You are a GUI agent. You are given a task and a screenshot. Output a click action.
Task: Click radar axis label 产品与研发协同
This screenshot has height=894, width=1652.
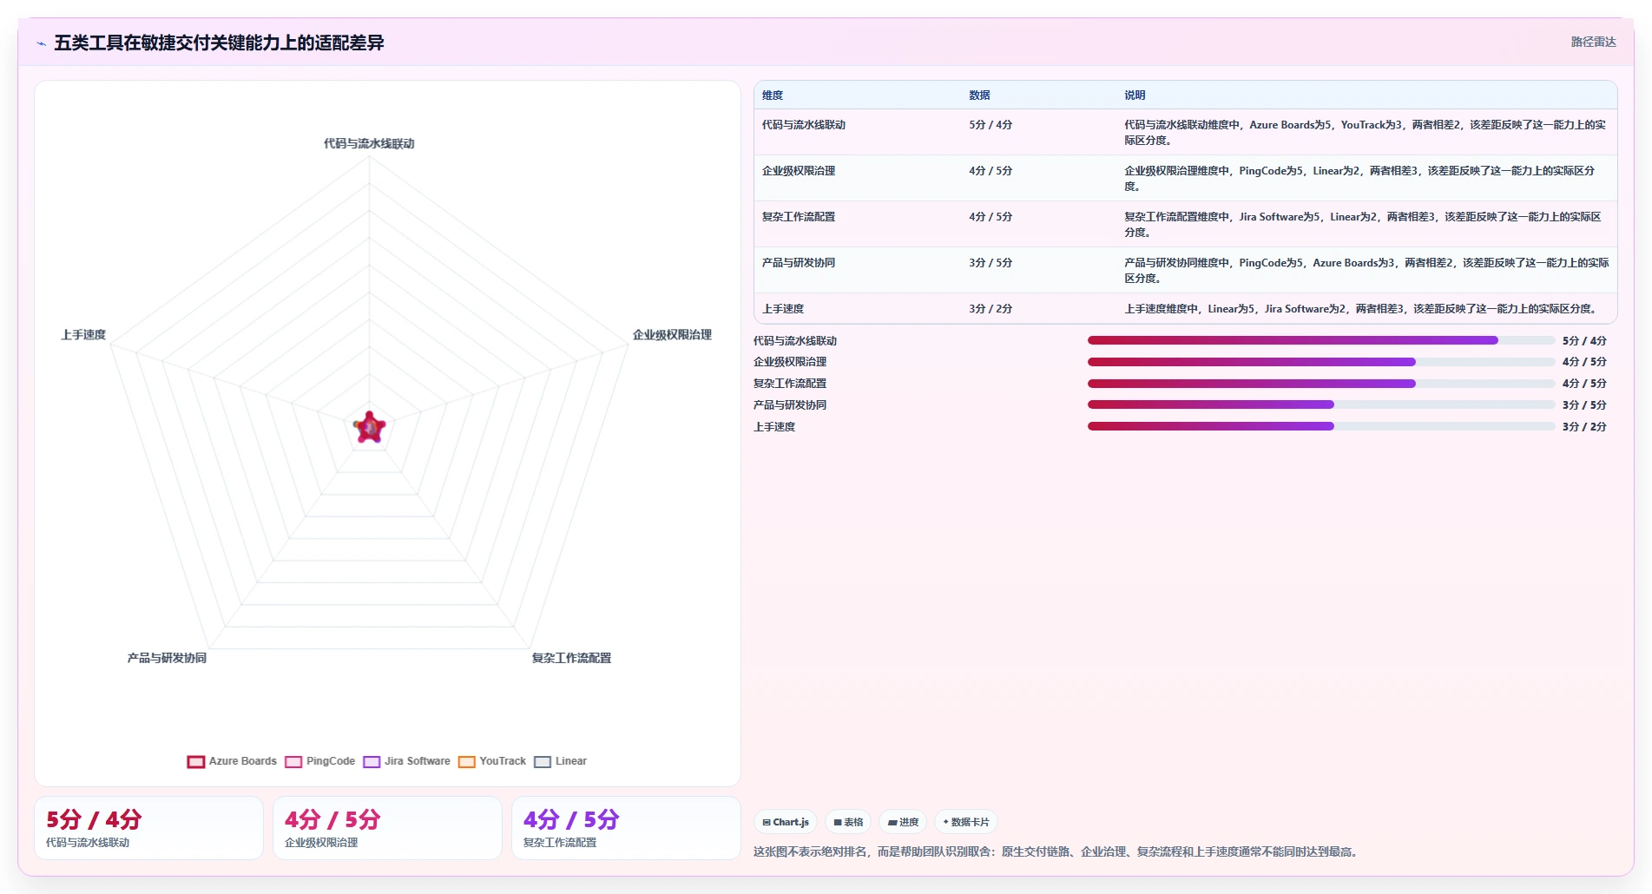click(167, 658)
